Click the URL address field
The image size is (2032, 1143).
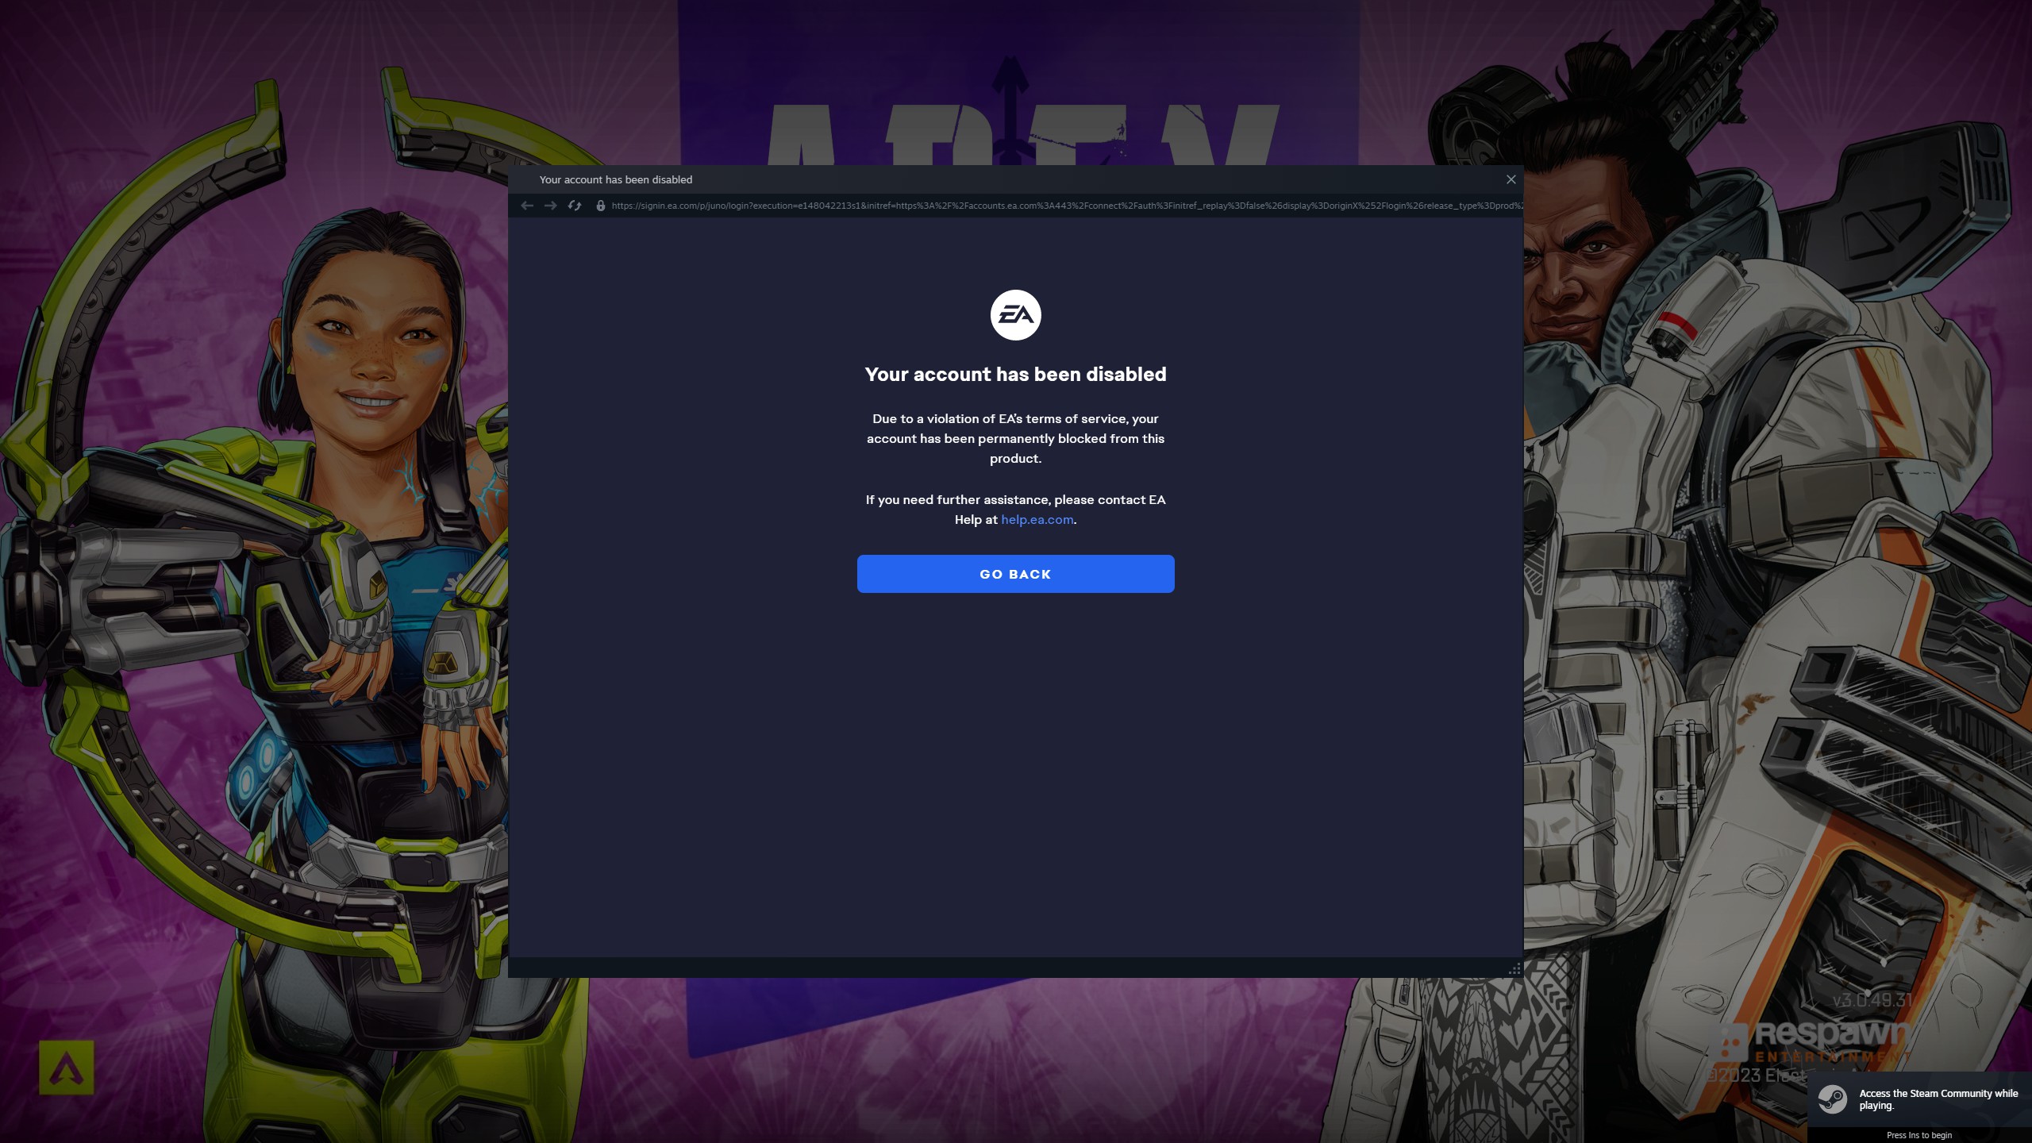[1066, 206]
